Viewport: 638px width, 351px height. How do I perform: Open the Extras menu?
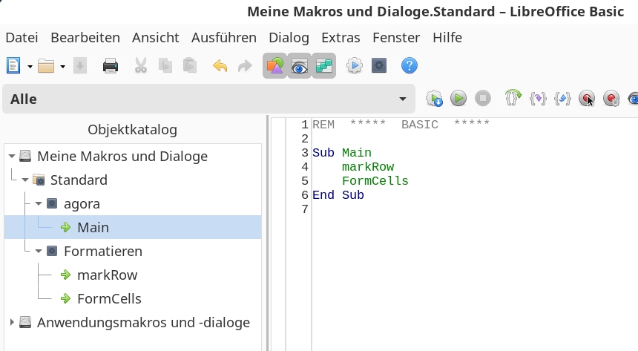coord(341,37)
